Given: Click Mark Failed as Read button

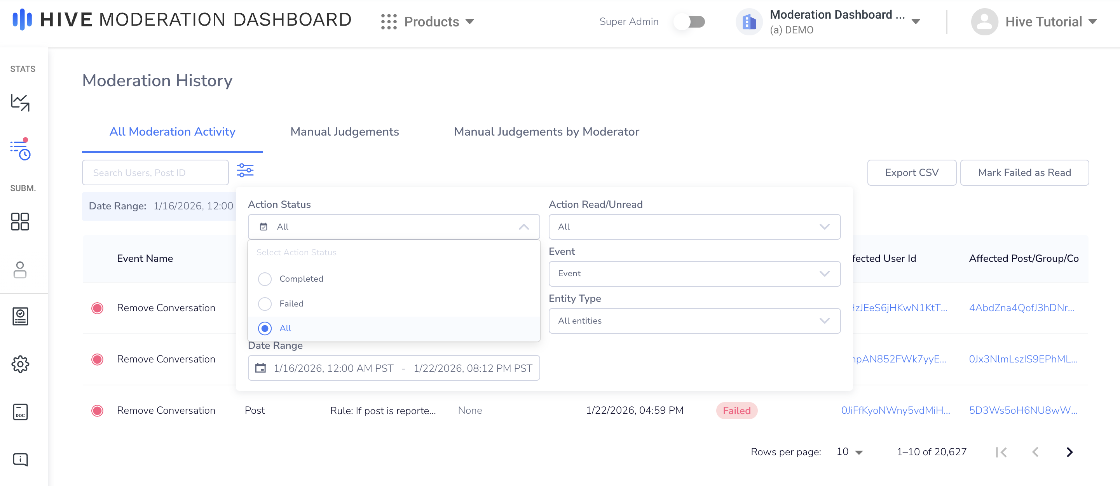Looking at the screenshot, I should [x=1024, y=172].
